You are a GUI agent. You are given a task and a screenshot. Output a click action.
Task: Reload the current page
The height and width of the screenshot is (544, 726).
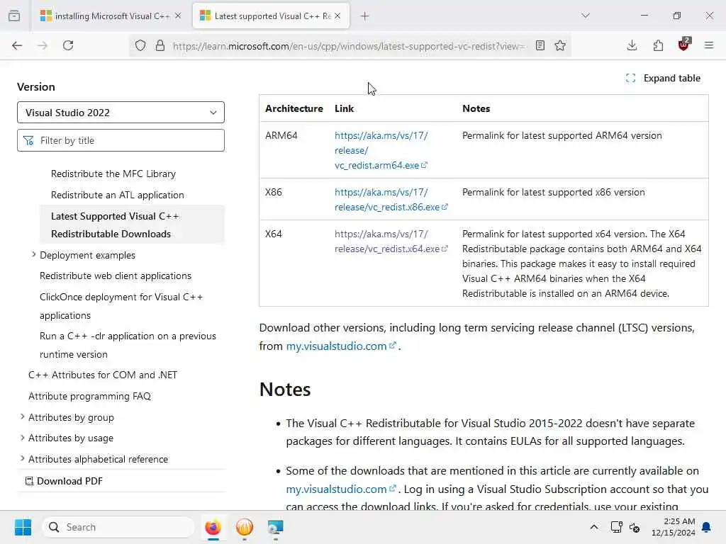68,45
